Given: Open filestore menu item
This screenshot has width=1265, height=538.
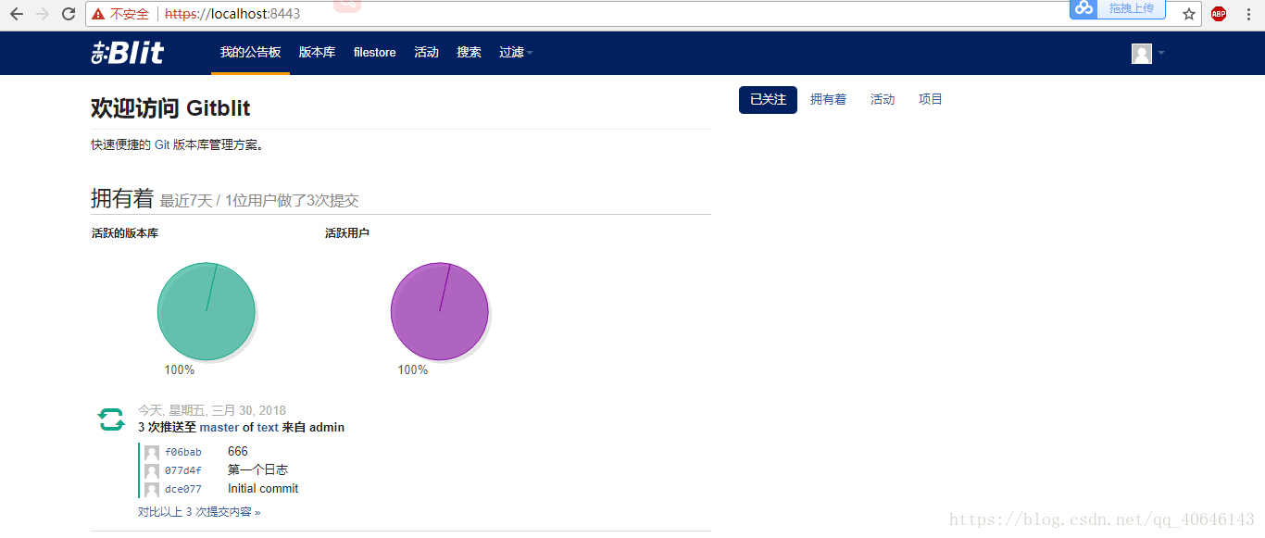Looking at the screenshot, I should (x=374, y=53).
